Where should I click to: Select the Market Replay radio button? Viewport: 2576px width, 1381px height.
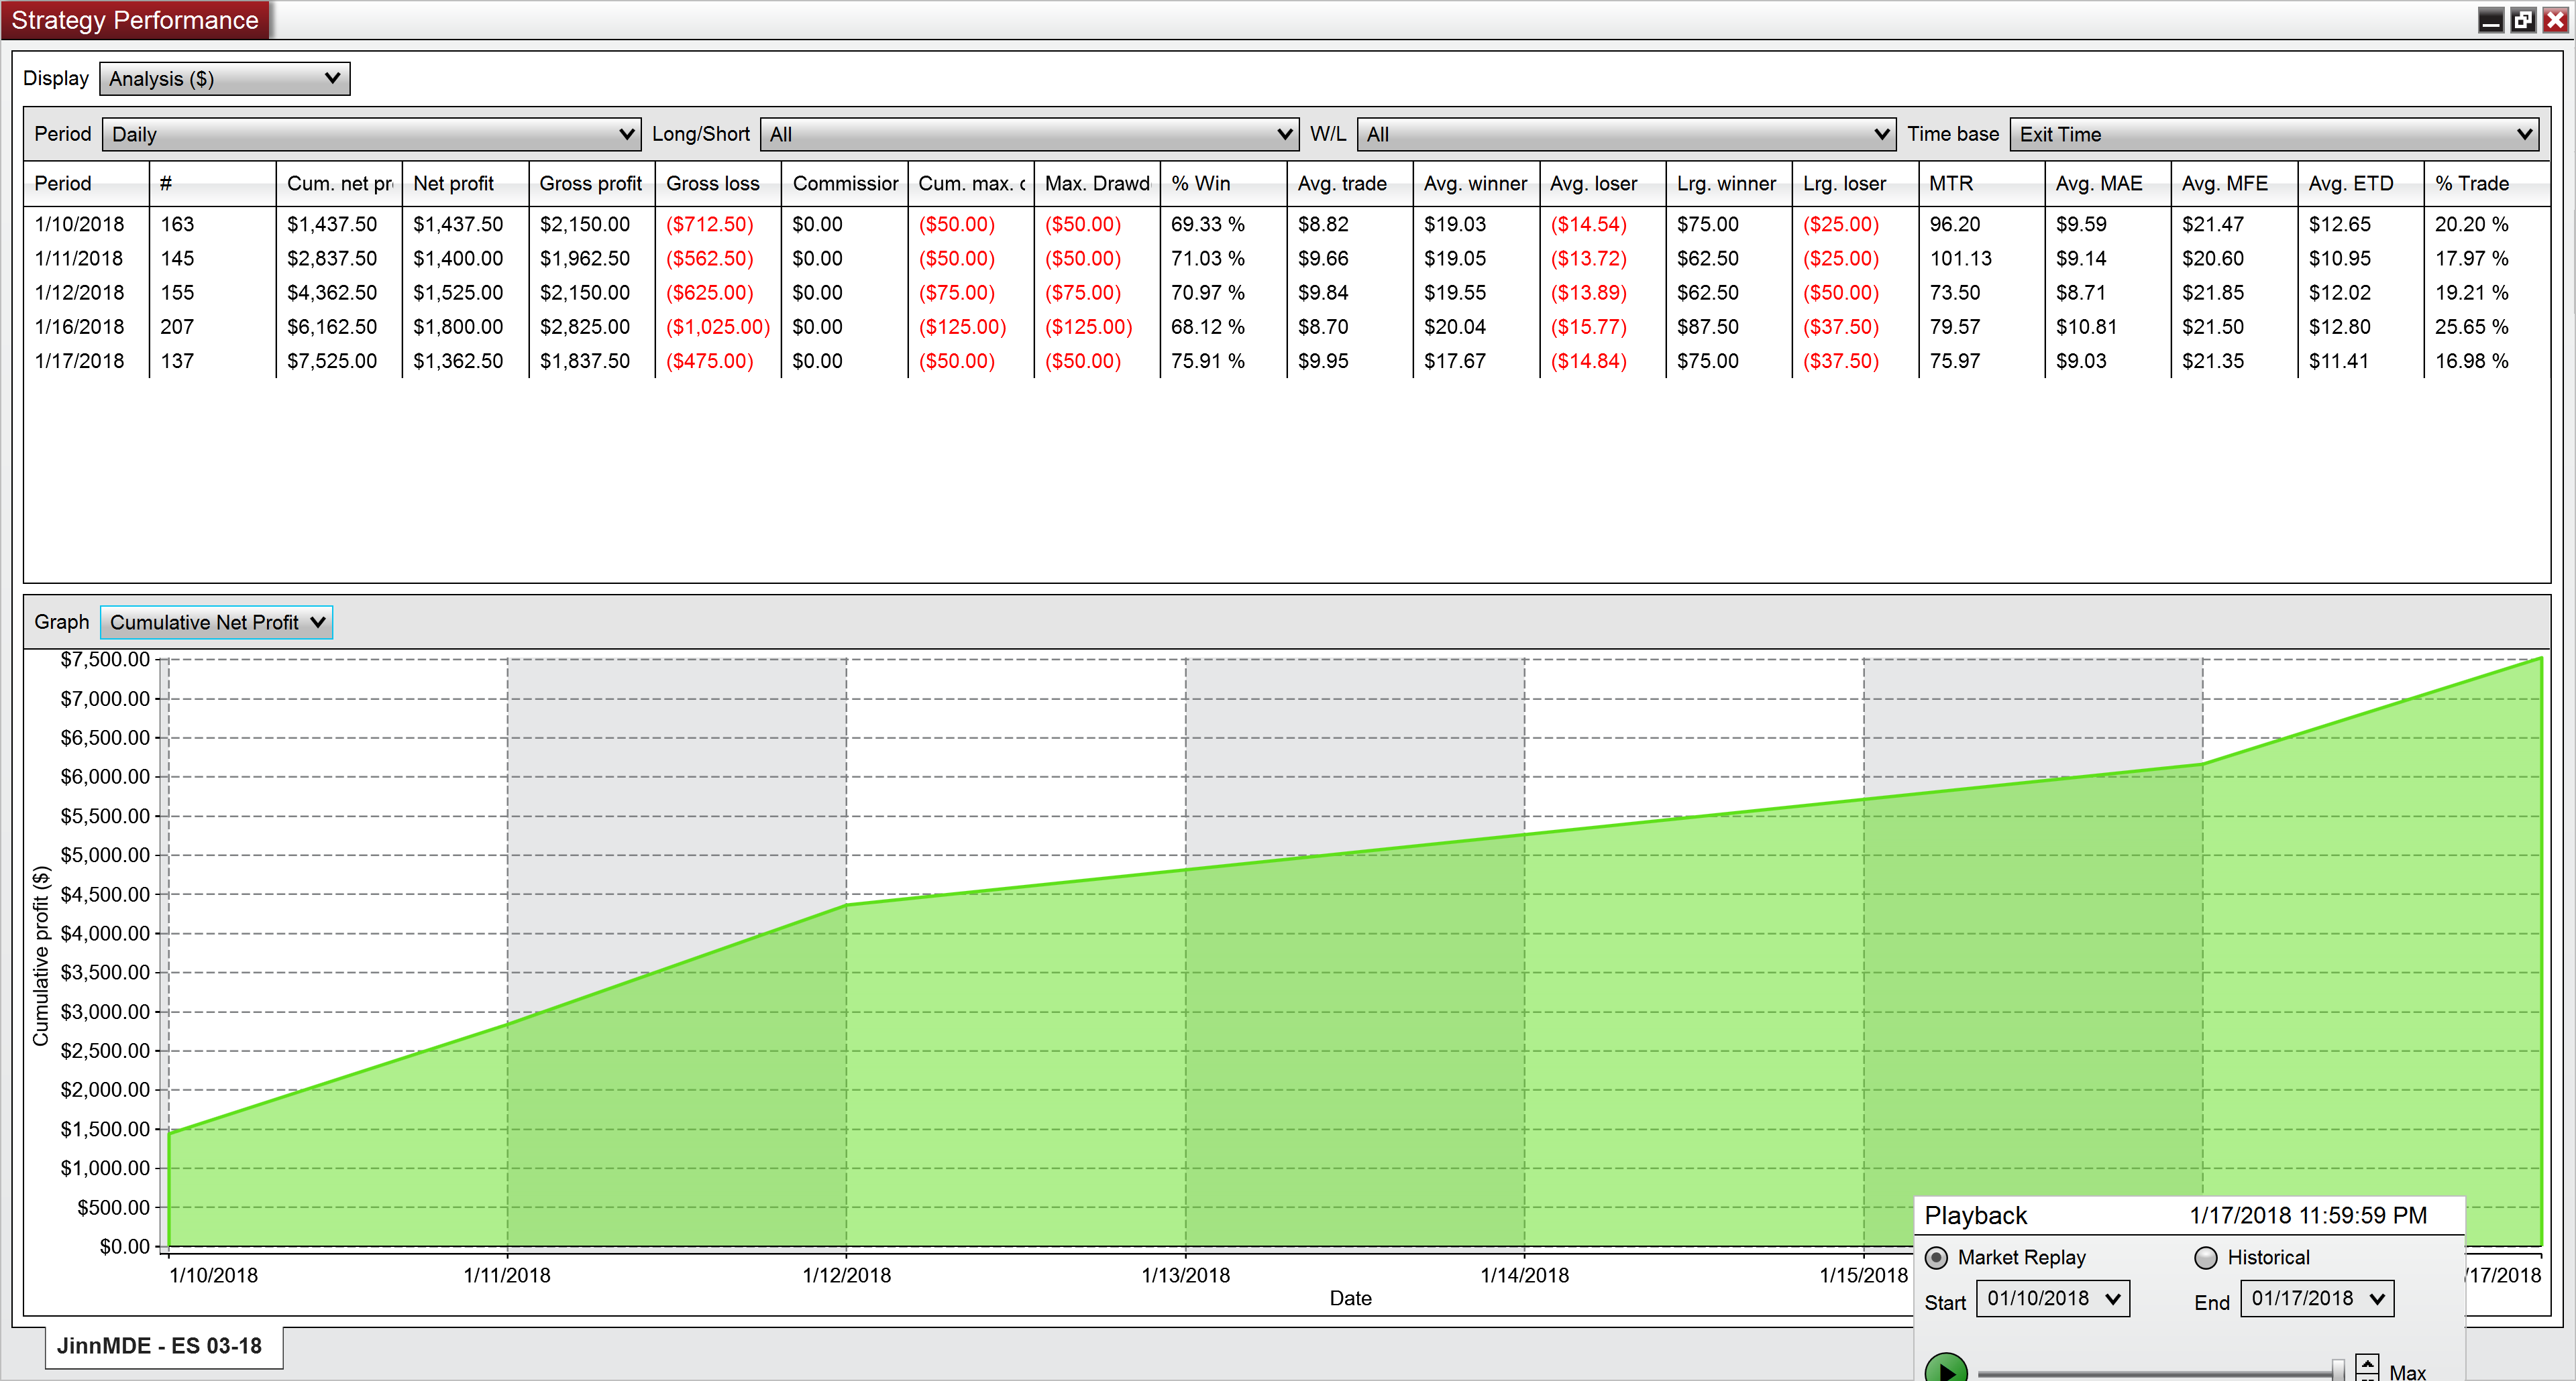coord(1936,1257)
